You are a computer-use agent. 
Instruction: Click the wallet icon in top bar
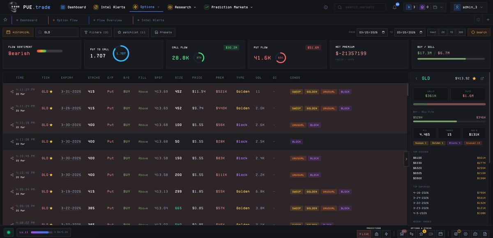(x=435, y=7)
